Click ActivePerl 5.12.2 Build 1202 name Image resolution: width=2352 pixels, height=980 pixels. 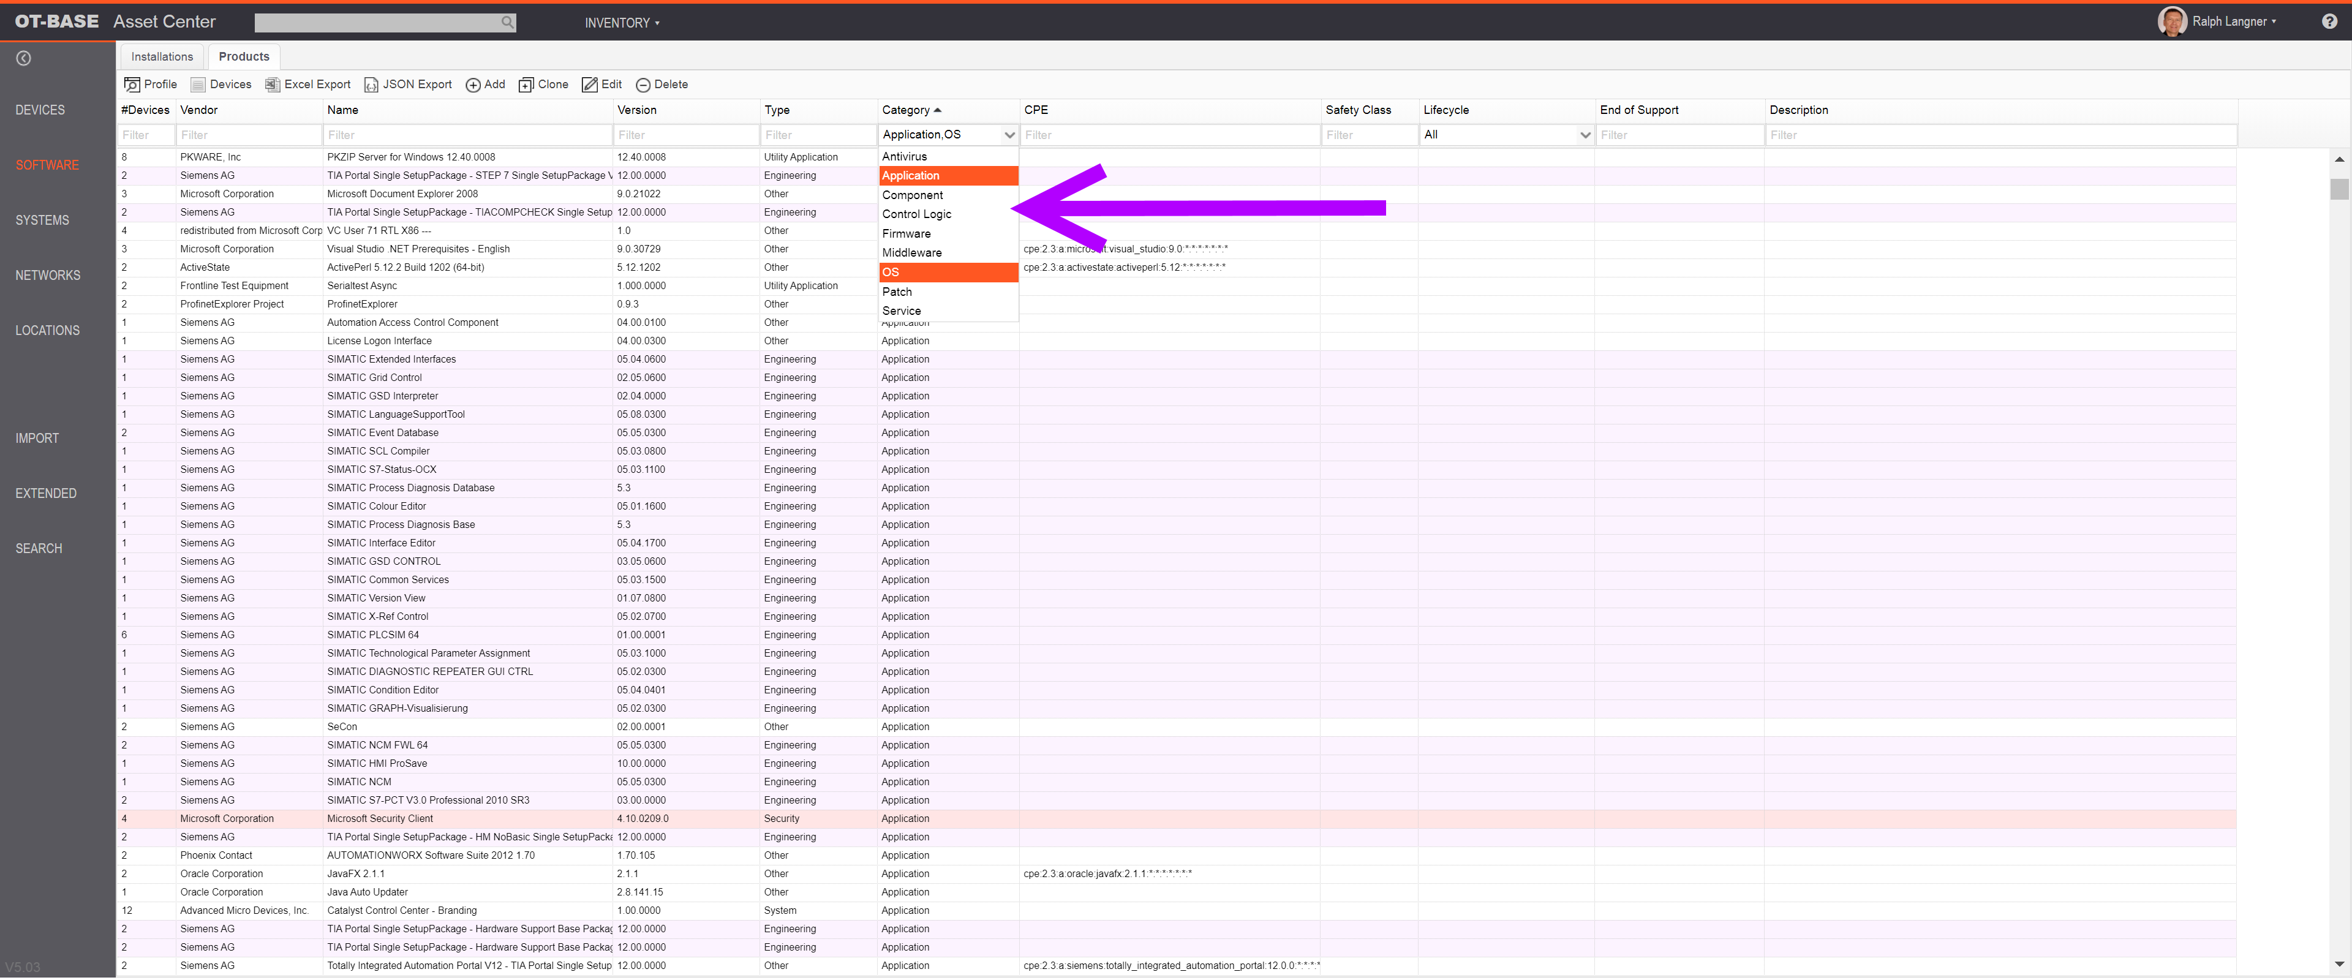405,268
